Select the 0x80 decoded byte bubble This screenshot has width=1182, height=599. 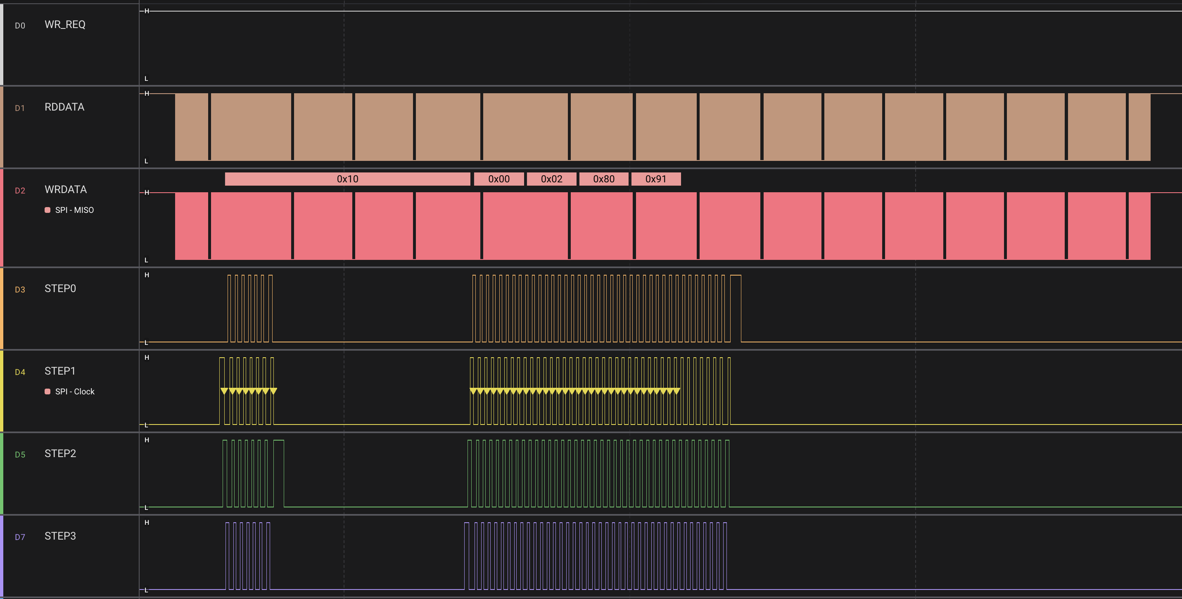pos(604,179)
